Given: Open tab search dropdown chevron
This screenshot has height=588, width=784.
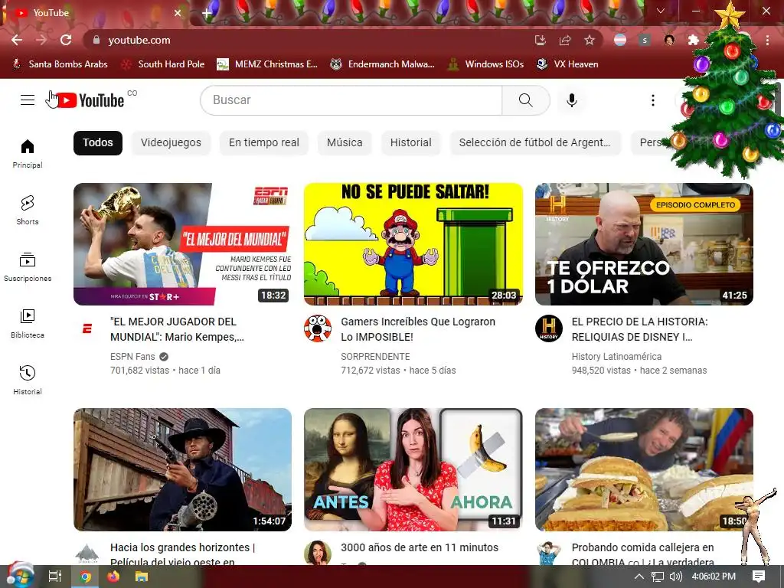Looking at the screenshot, I should coord(661,11).
